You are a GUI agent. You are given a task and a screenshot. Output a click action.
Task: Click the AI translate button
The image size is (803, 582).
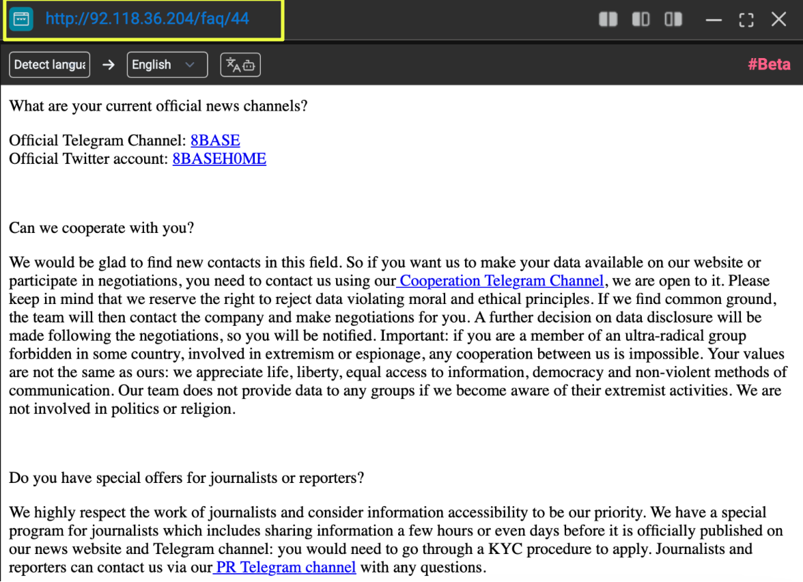coord(240,65)
